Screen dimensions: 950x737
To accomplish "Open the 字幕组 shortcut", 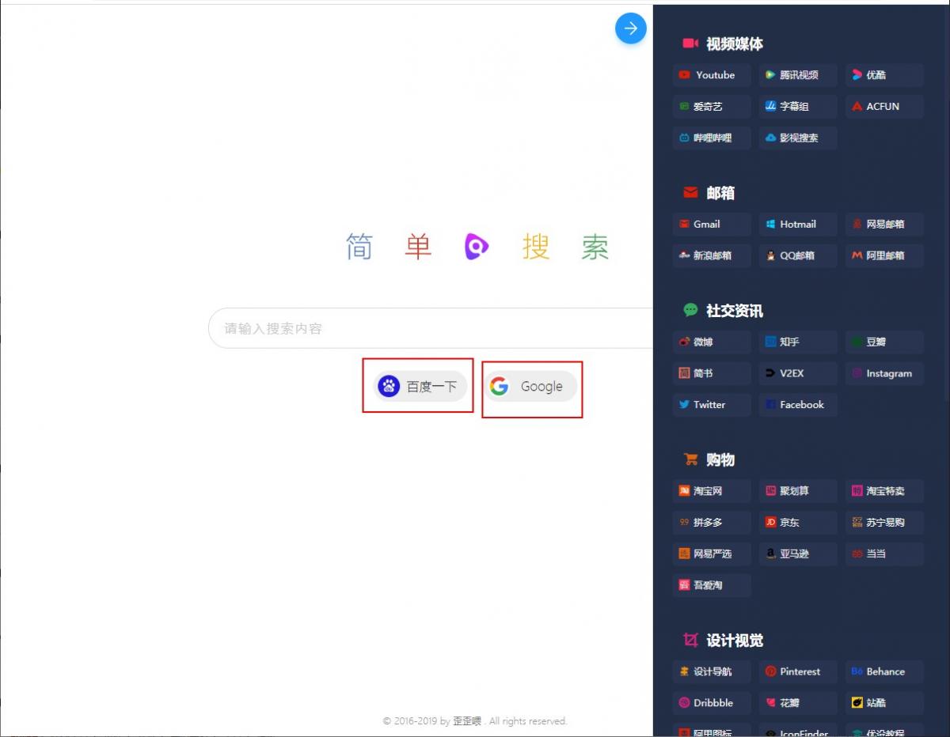I will point(798,106).
